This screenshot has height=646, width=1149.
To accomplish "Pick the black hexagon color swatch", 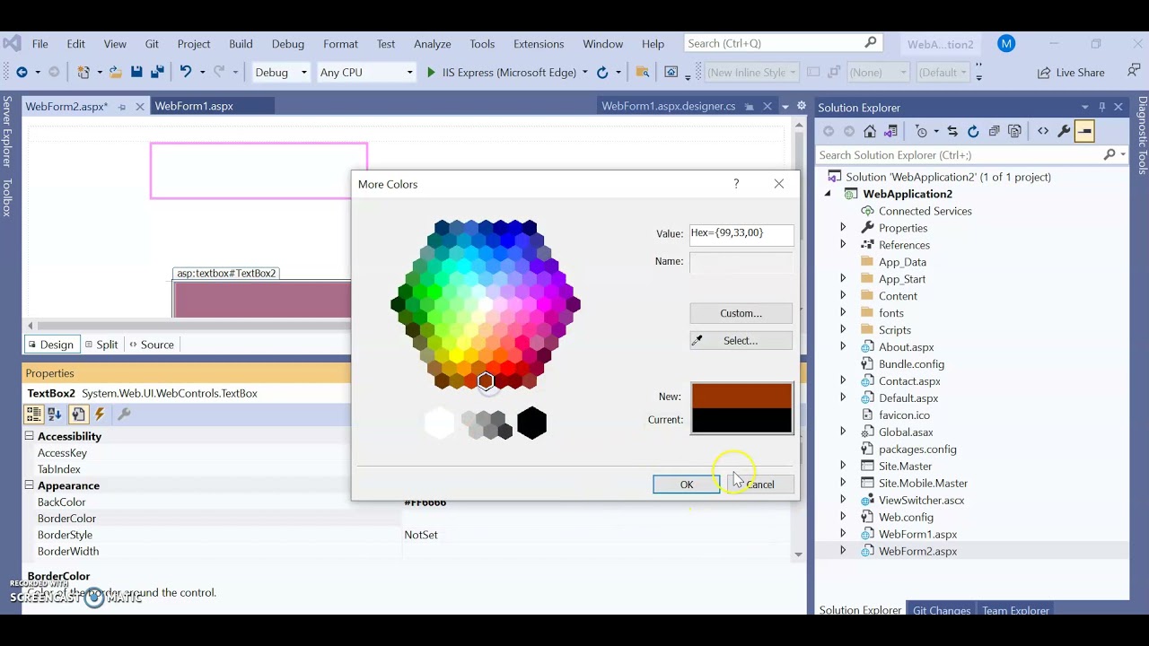I will 531,423.
